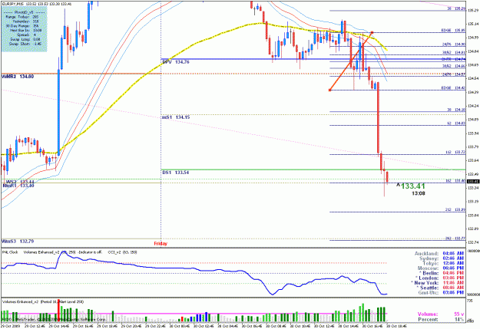
Task: Click the tall blue breakout candle above WMR2
Action: (59, 111)
